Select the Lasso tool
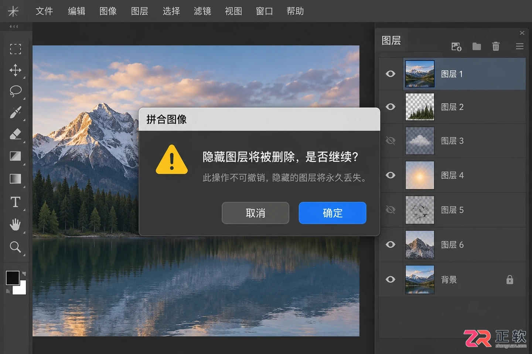Screen dimensions: 532x354 click(x=15, y=91)
